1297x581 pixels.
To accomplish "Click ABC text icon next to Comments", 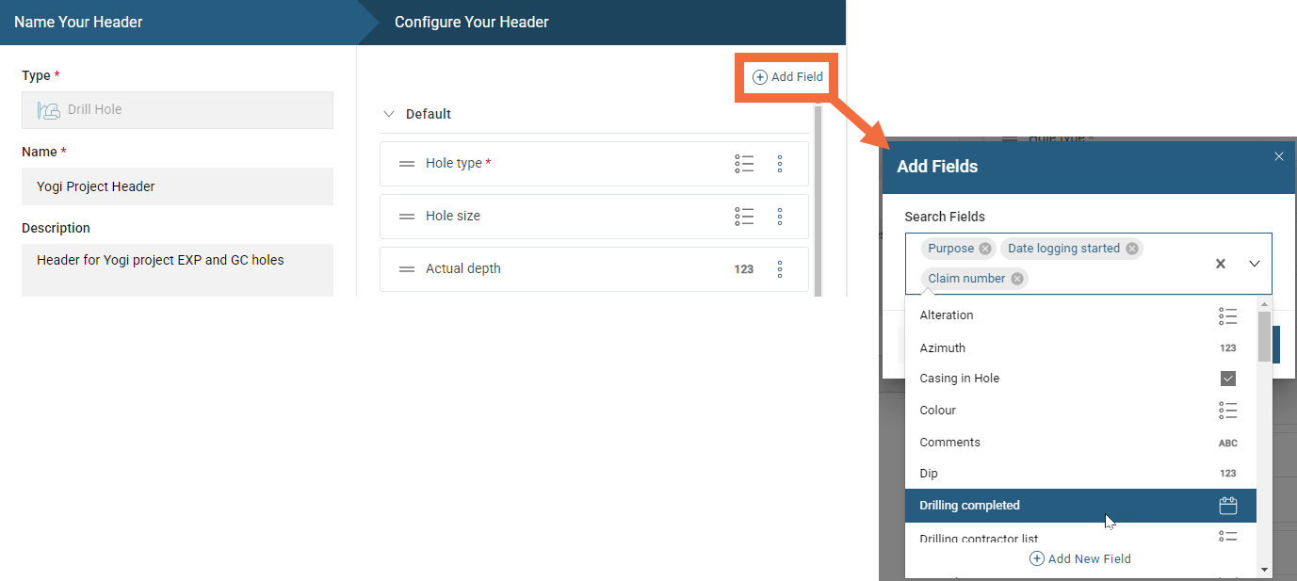I will [1227, 443].
